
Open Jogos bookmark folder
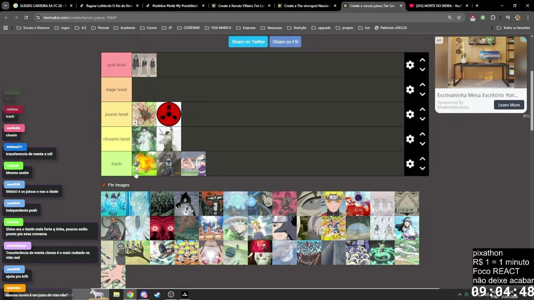(x=62, y=28)
